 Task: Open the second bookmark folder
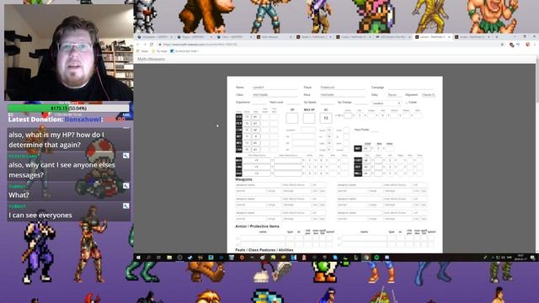point(160,51)
